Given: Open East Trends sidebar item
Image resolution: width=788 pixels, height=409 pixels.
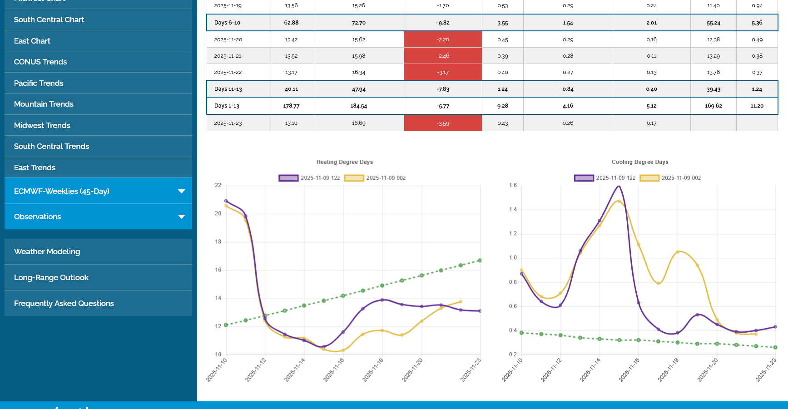Looking at the screenshot, I should [x=35, y=168].
